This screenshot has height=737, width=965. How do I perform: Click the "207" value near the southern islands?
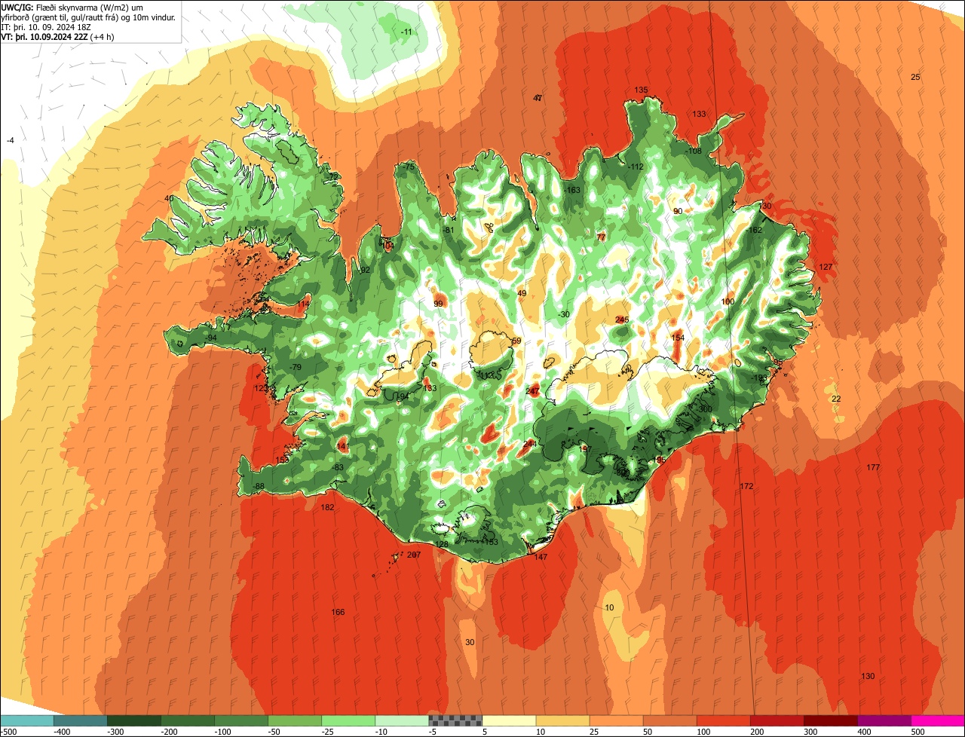coord(413,555)
